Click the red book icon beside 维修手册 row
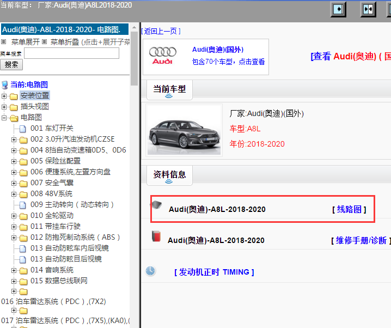The width and height of the screenshot is (391, 328). point(156,237)
